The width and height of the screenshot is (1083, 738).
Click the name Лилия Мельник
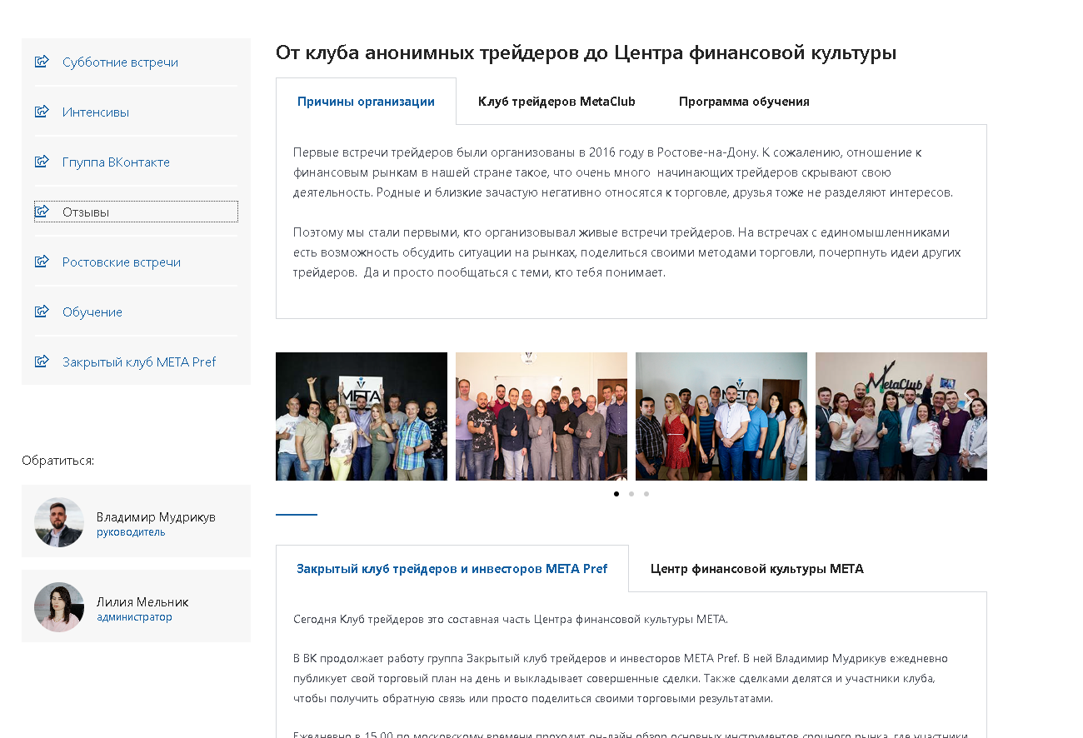click(x=142, y=602)
